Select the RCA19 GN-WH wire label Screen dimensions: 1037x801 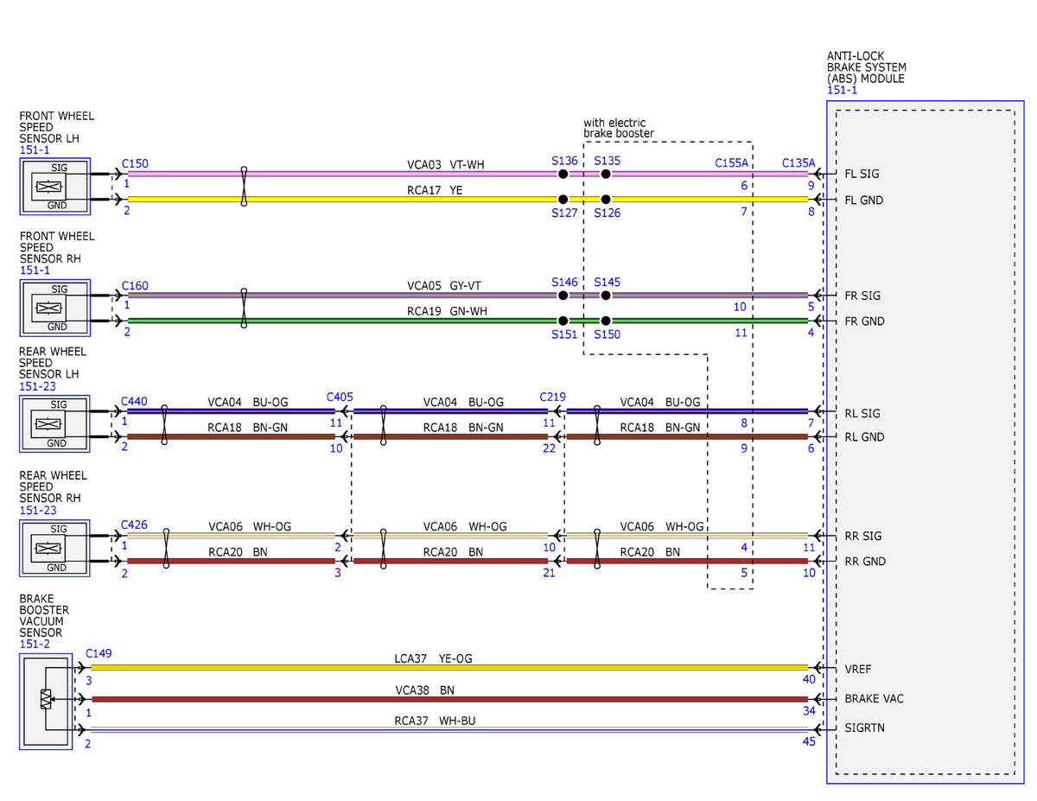[447, 311]
